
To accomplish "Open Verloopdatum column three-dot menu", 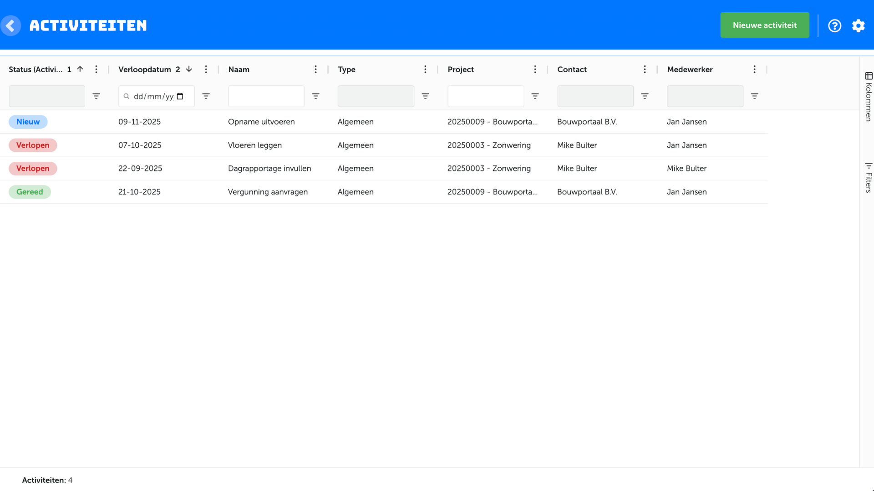I will [x=206, y=69].
